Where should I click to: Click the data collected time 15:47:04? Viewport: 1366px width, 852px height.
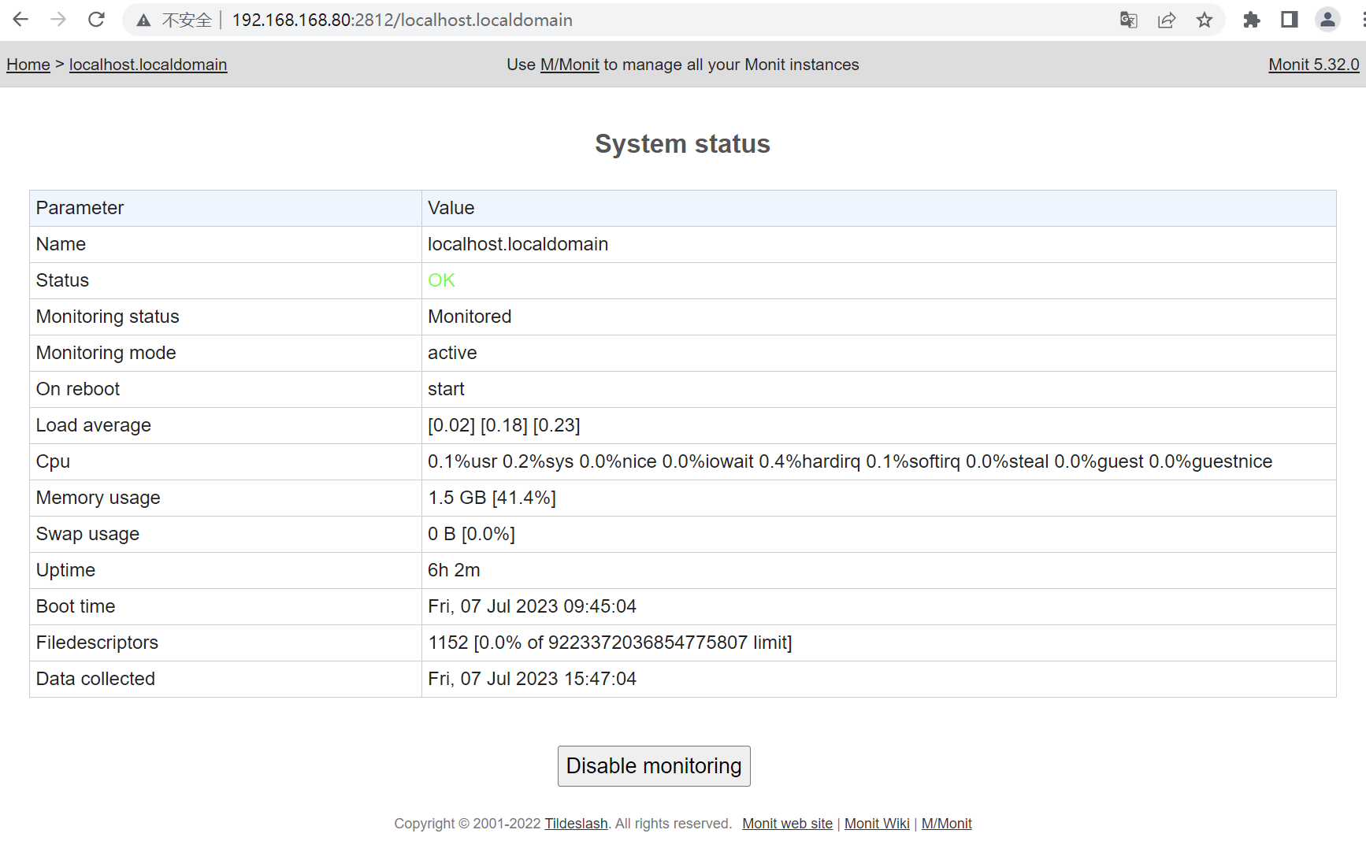(599, 679)
